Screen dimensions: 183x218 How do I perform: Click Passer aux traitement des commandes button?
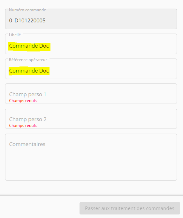130,208
